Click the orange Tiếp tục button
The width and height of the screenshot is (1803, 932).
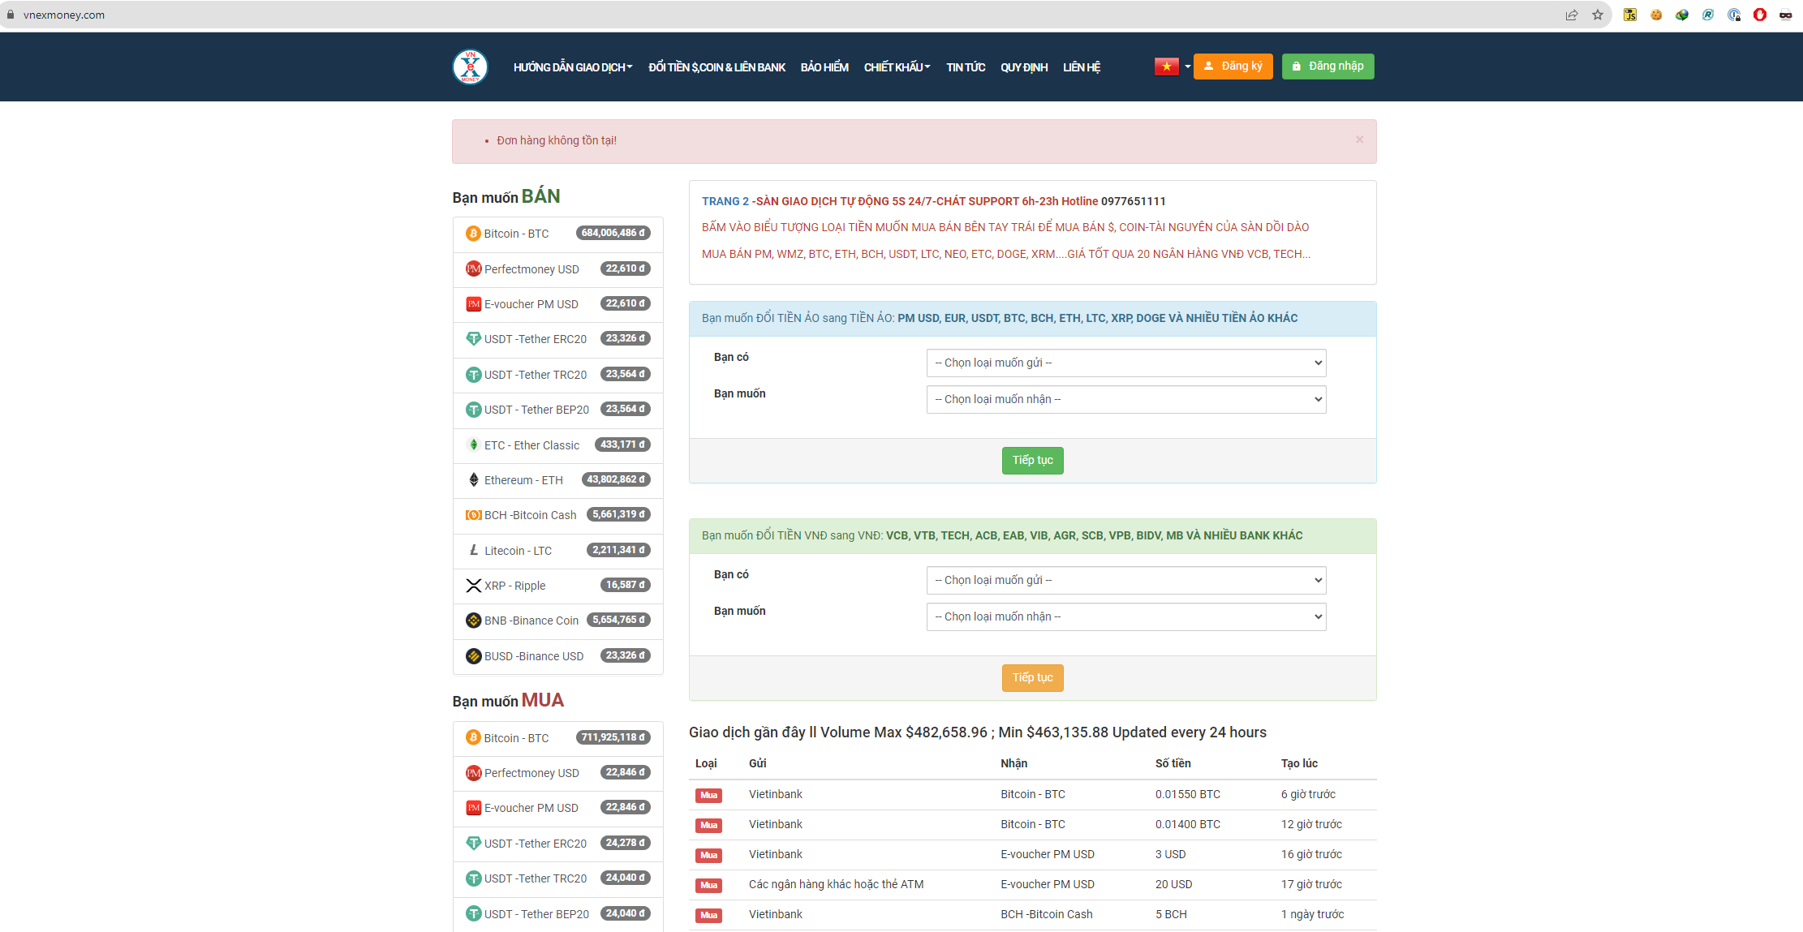tap(1032, 678)
